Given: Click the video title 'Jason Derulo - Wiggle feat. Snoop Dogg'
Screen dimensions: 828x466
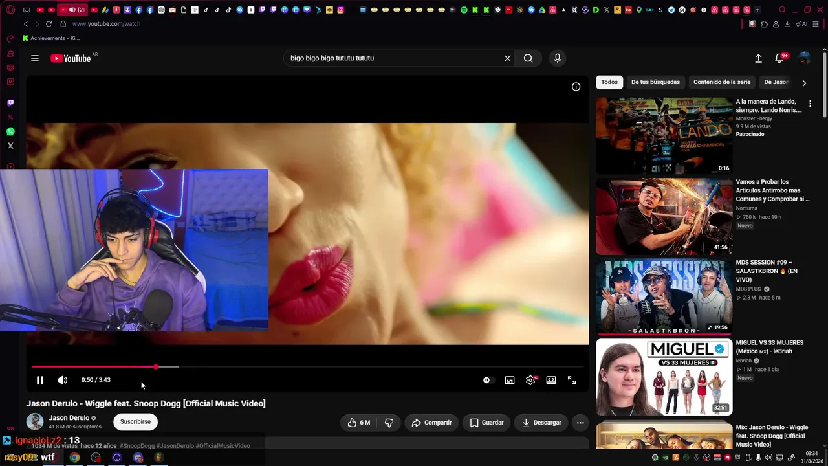Looking at the screenshot, I should coord(146,403).
